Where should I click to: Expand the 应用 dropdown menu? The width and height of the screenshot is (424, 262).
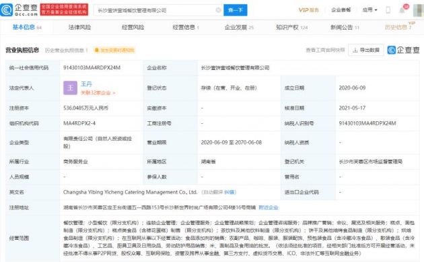(369, 10)
